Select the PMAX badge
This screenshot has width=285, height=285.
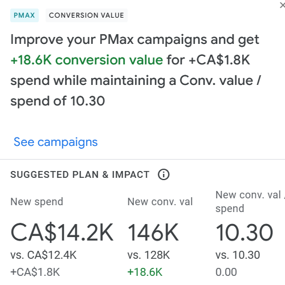(25, 15)
